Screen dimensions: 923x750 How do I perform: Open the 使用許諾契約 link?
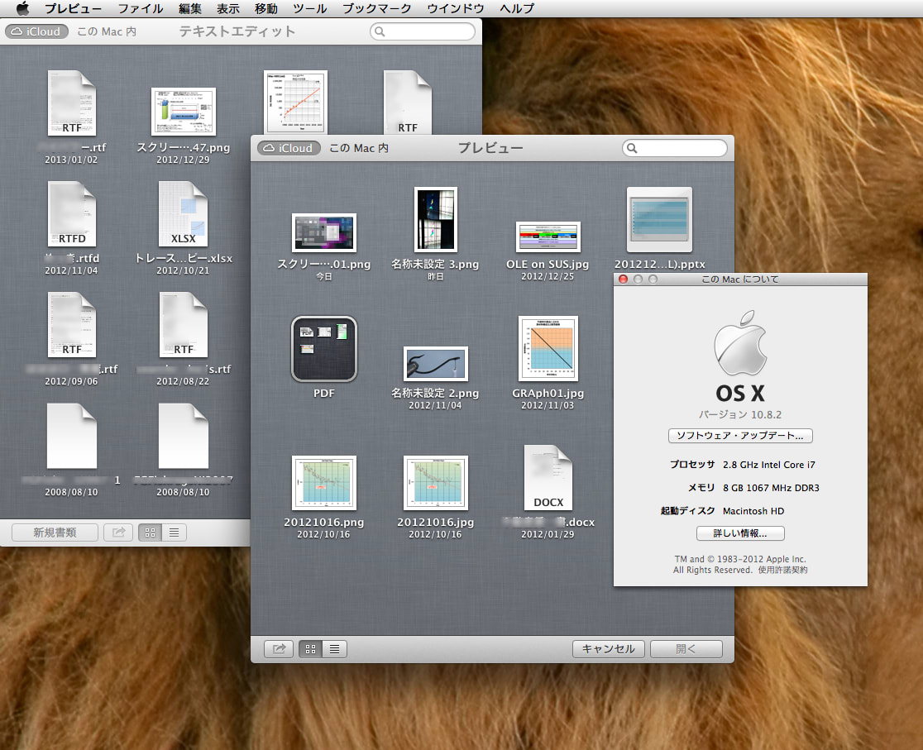[x=783, y=570]
